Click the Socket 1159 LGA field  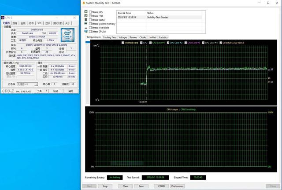pyautogui.click(x=37, y=37)
